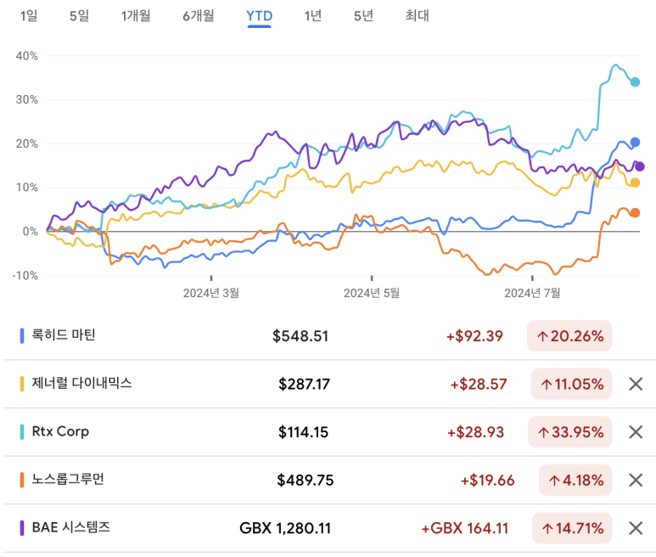Click the +$28.93 change amount
656x557 pixels.
(x=476, y=432)
